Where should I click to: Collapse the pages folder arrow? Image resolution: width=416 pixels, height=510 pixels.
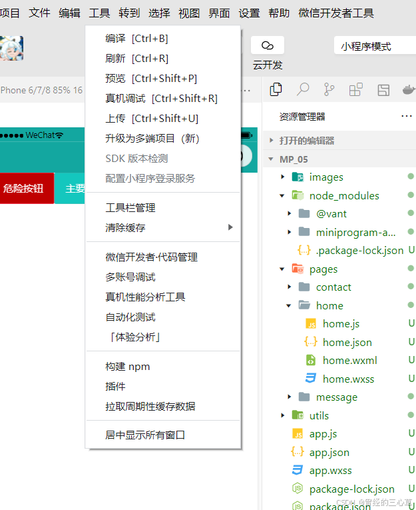tap(282, 269)
